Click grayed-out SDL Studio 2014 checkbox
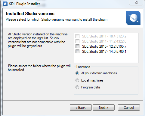145x116 pixels. click(x=77, y=41)
